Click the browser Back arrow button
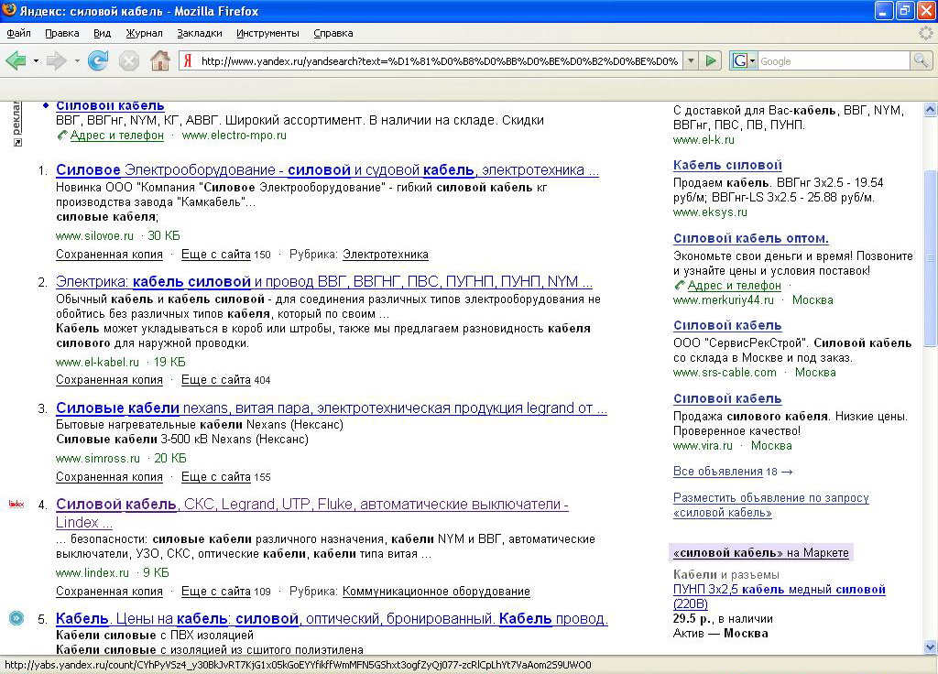 click(16, 61)
